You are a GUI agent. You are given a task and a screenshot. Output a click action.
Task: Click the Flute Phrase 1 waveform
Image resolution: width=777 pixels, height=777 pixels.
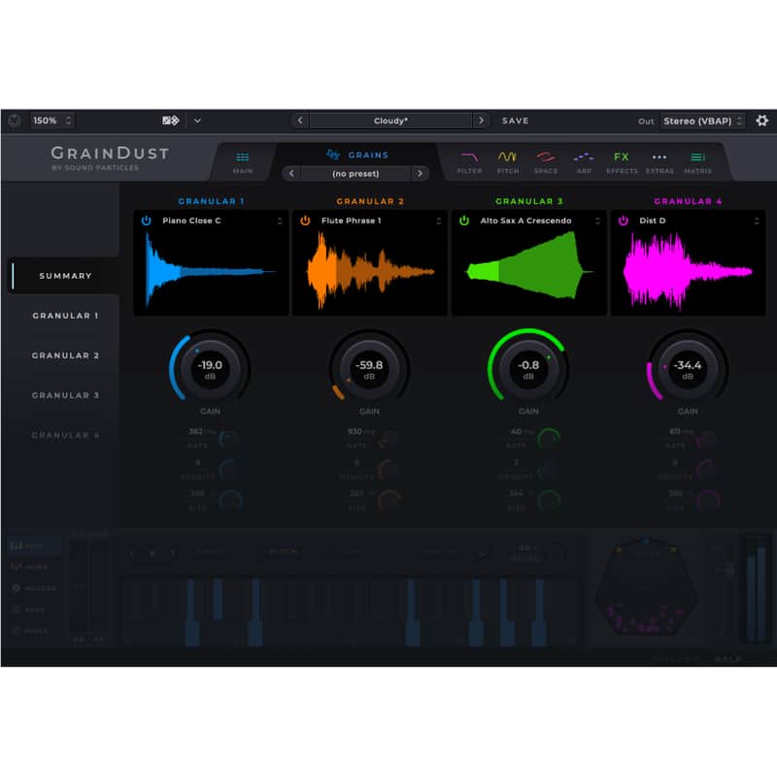pyautogui.click(x=370, y=271)
